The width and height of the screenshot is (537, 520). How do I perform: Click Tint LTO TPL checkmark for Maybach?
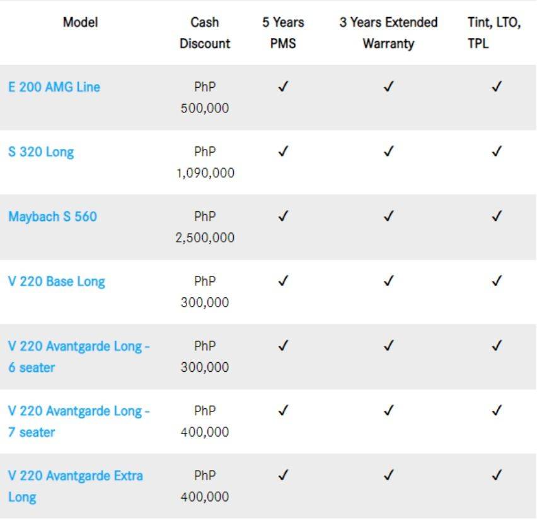coord(497,216)
